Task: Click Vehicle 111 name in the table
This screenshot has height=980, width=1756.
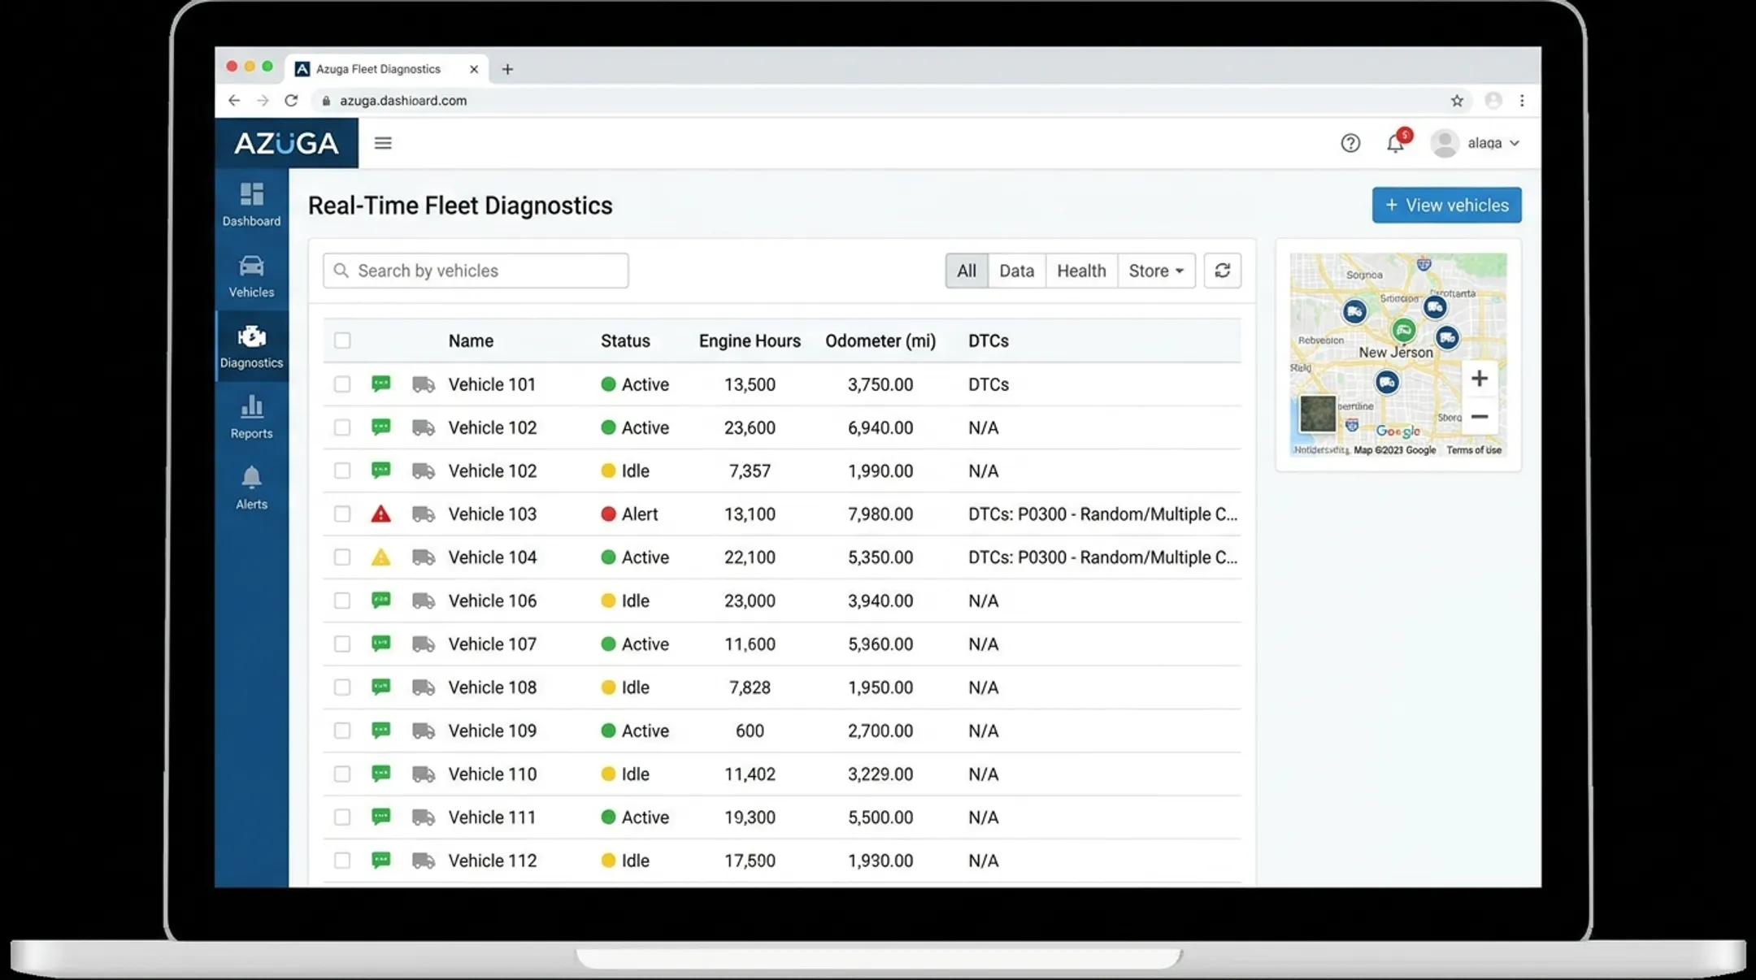Action: [x=492, y=817]
